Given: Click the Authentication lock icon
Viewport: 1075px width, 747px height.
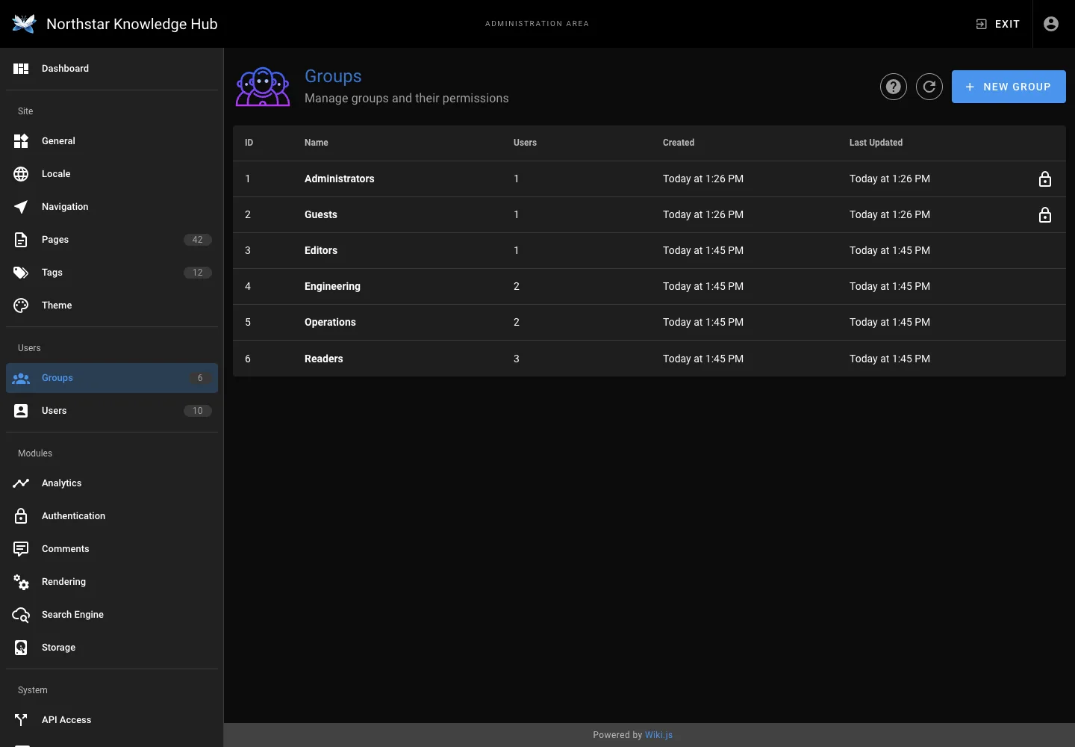Looking at the screenshot, I should [21, 516].
